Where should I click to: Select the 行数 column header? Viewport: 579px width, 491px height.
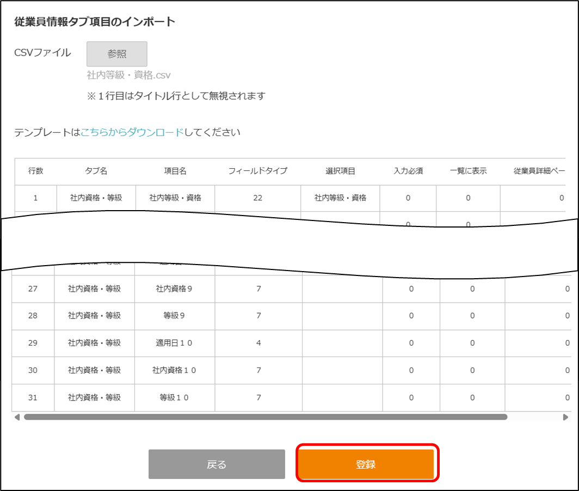pyautogui.click(x=35, y=171)
